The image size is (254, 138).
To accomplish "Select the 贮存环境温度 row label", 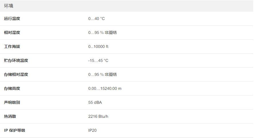I will (16, 61).
